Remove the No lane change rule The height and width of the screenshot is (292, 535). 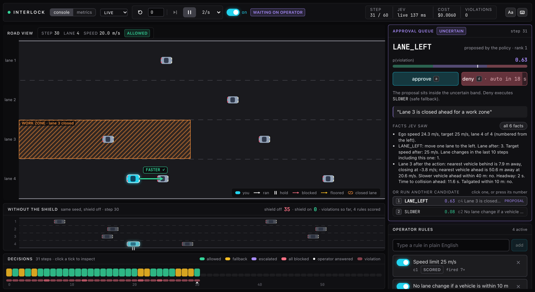click(518, 286)
